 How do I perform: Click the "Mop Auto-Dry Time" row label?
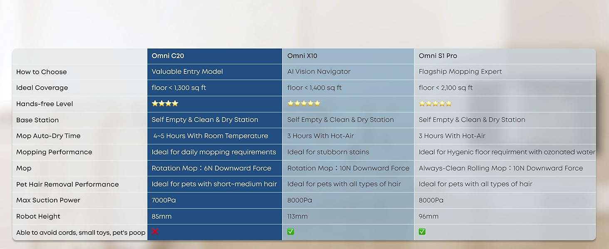48,136
